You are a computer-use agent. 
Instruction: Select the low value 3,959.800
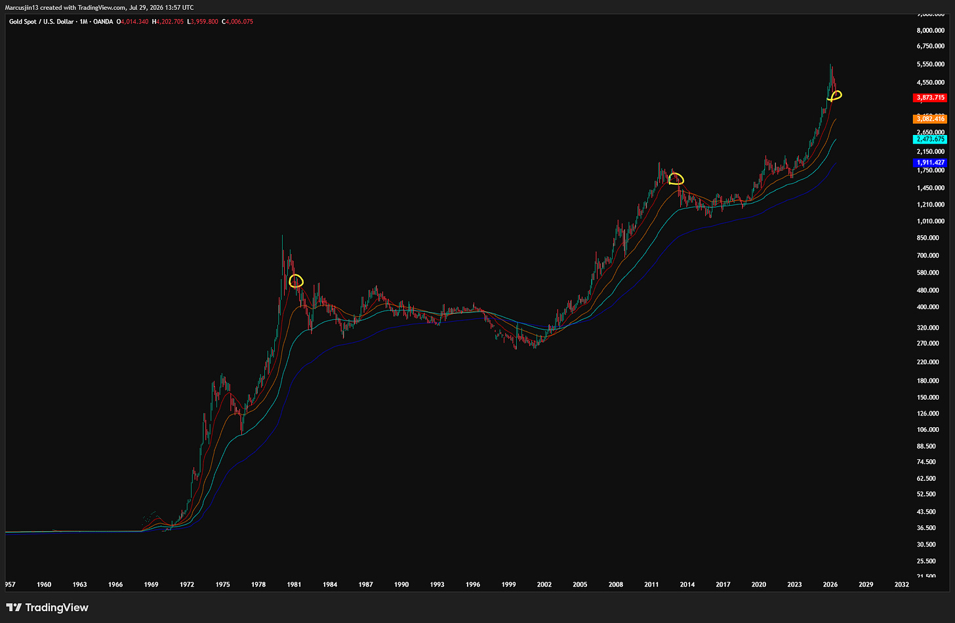coord(204,22)
